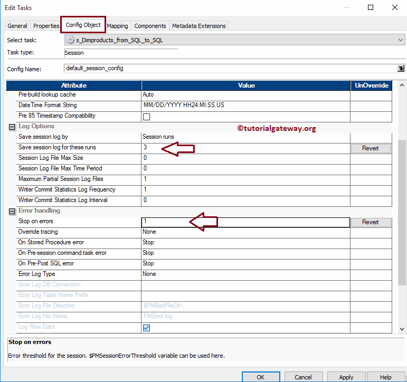Click the Apply button
Viewport: 407px width, 382px height.
[346, 377]
